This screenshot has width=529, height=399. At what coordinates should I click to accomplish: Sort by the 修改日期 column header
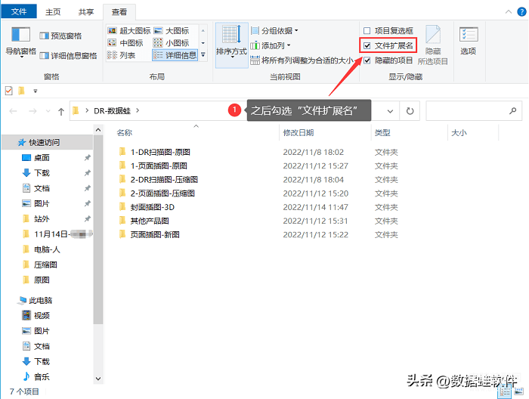[299, 133]
